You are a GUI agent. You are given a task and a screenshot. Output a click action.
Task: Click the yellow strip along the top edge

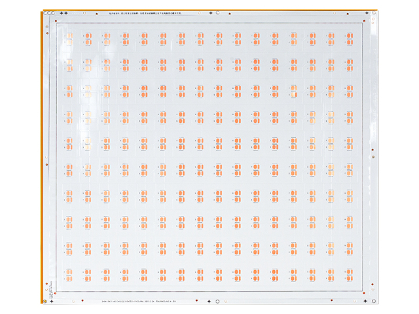tap(209, 10)
